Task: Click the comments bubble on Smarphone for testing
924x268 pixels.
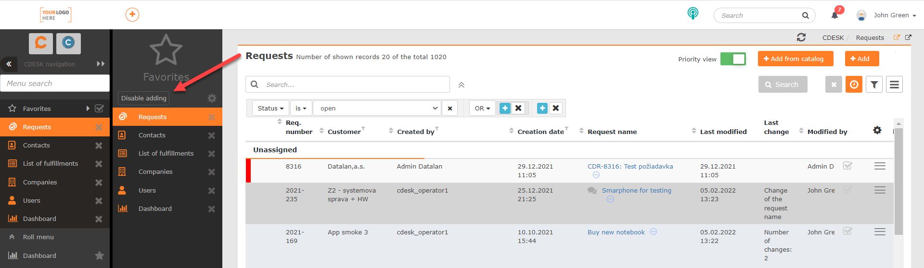Action: [x=592, y=191]
